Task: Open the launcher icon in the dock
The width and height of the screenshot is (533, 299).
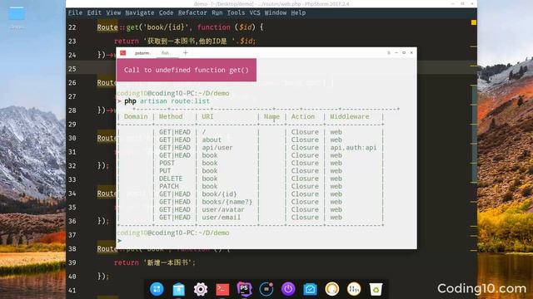Action: click(157, 289)
